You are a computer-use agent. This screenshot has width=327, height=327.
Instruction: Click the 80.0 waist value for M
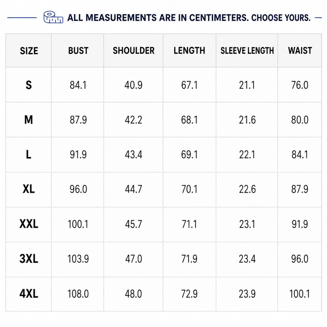click(300, 120)
